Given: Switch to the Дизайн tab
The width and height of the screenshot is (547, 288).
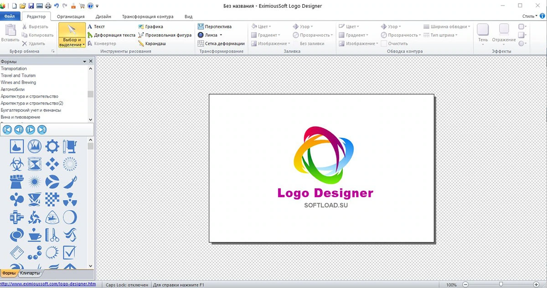Looking at the screenshot, I should (x=103, y=16).
